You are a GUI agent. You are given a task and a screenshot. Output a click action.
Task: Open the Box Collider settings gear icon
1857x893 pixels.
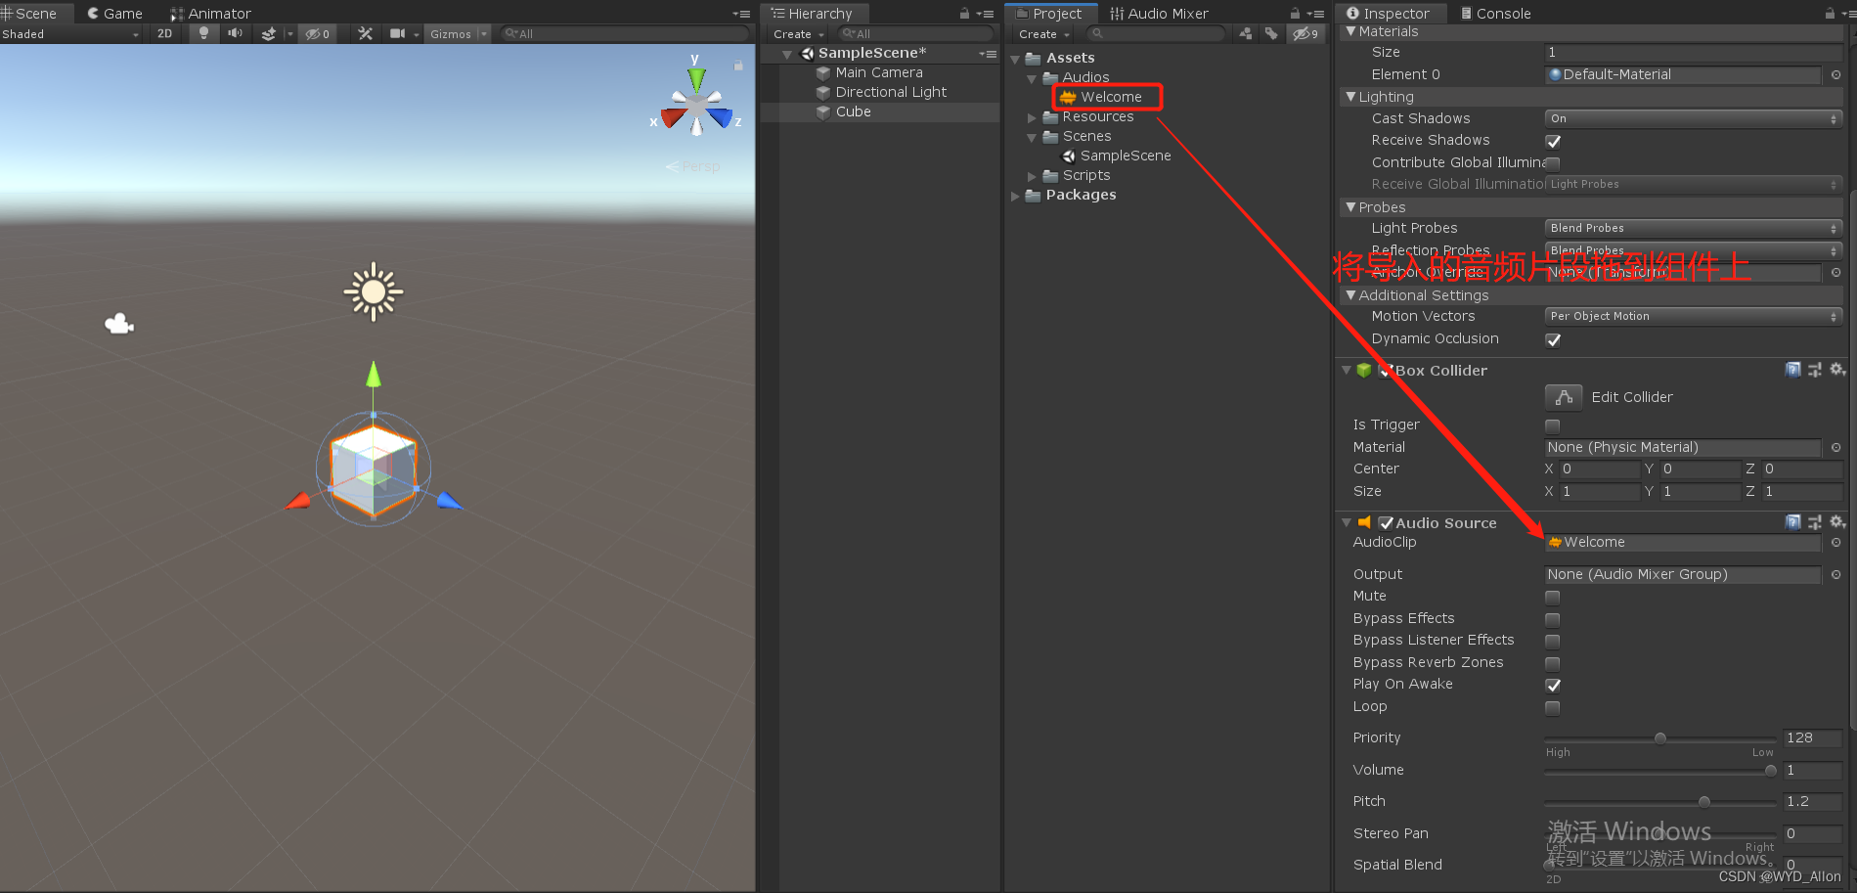tap(1836, 370)
